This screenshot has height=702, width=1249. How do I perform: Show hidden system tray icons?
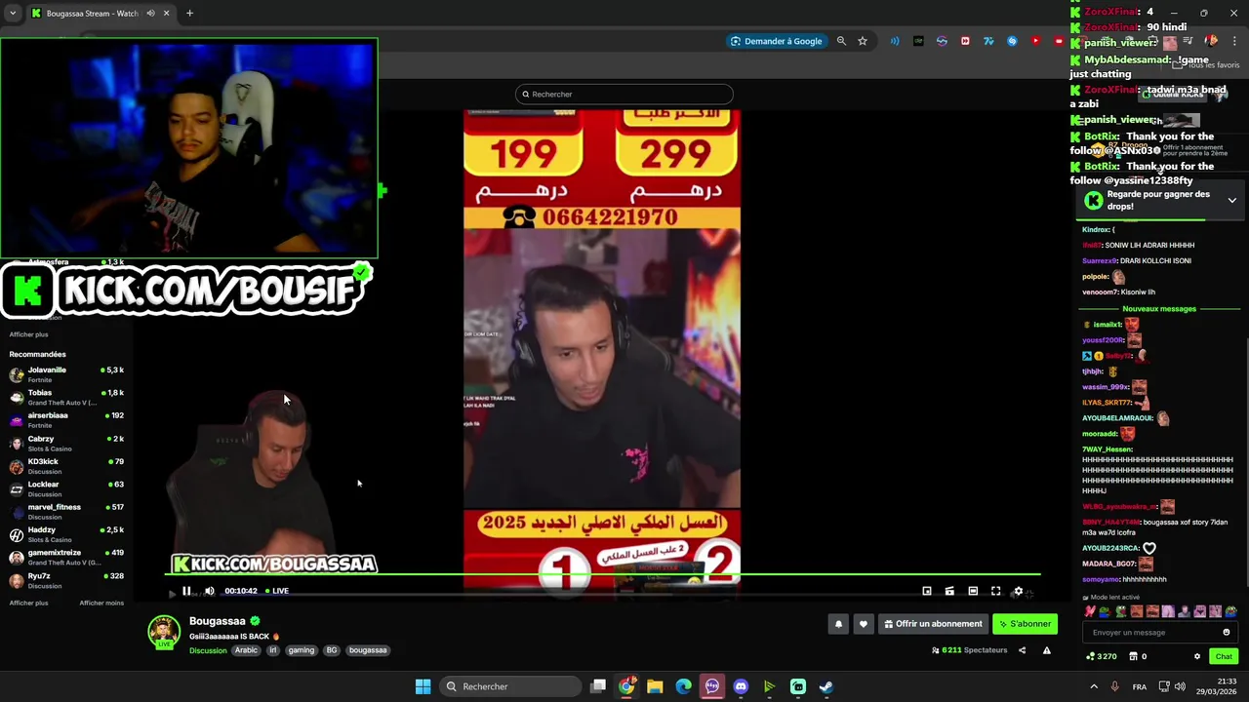pyautogui.click(x=1093, y=686)
